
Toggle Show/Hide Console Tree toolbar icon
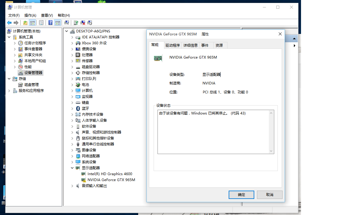[x=32, y=23]
